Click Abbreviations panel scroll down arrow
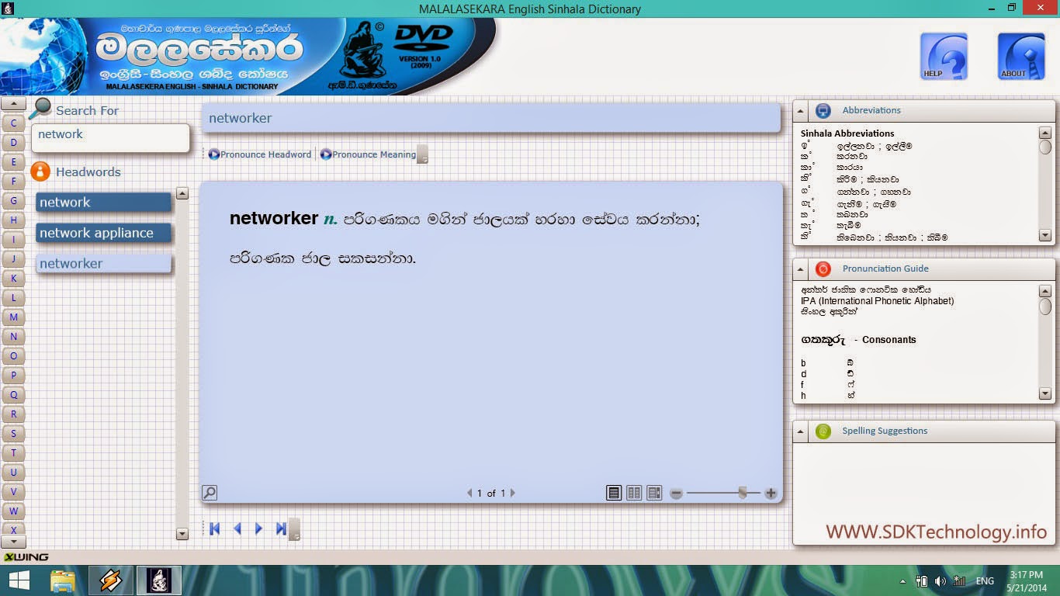 [x=1045, y=236]
